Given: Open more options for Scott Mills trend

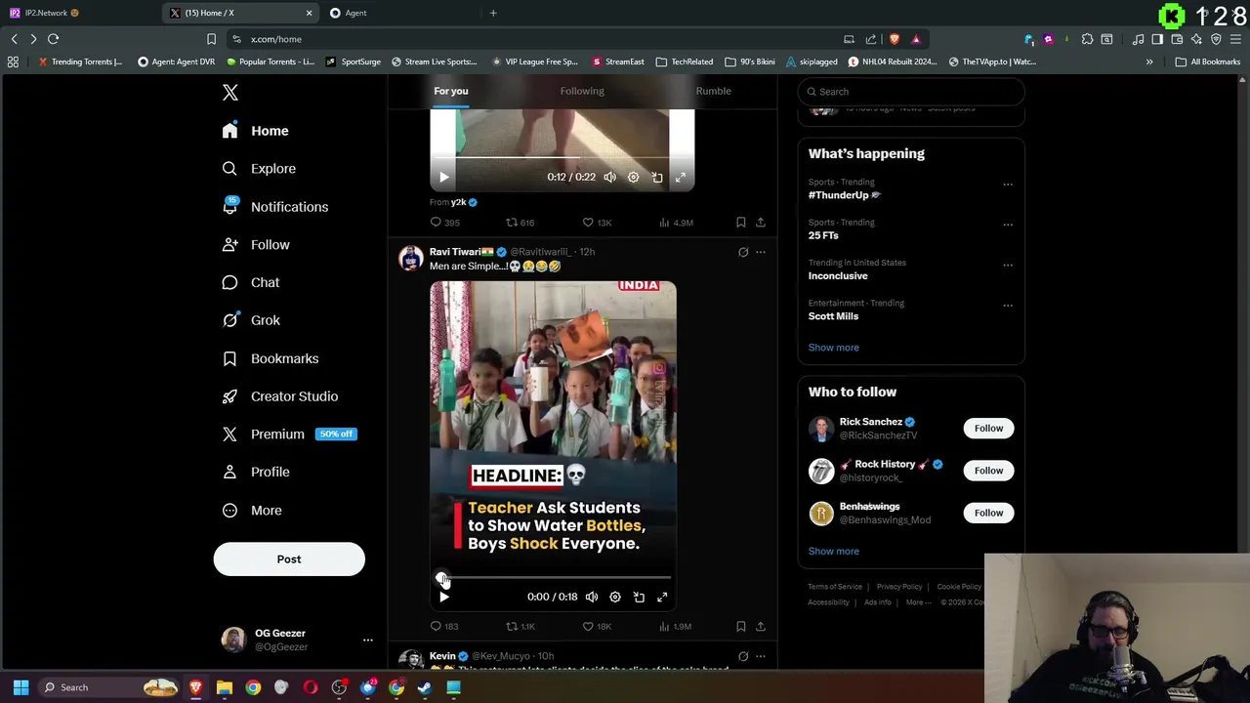Looking at the screenshot, I should coord(1008,305).
